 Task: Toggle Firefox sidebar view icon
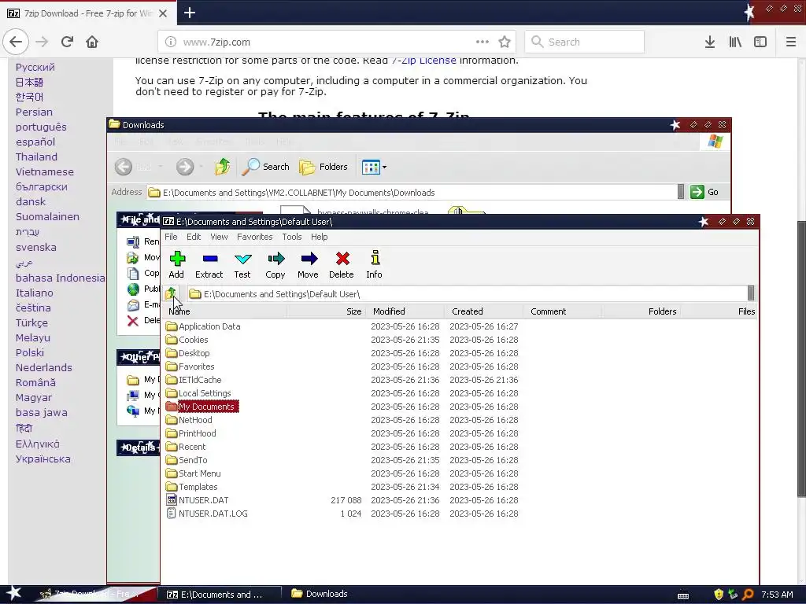tap(760, 42)
